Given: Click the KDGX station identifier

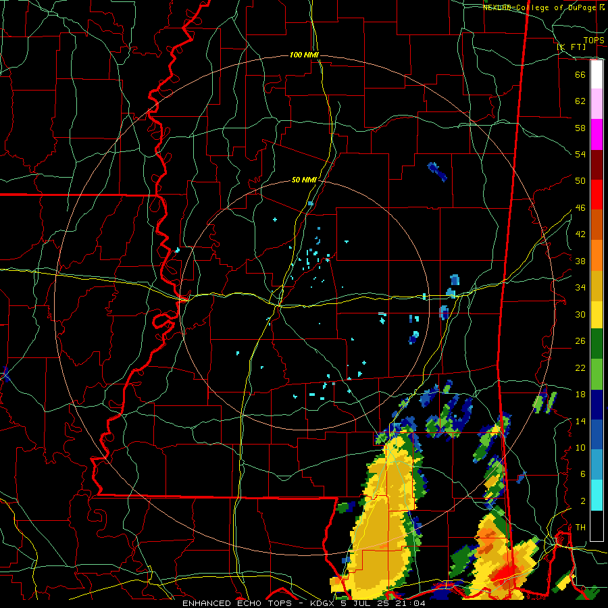Looking at the screenshot, I should tap(322, 603).
